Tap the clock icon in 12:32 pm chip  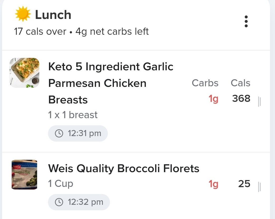point(59,202)
